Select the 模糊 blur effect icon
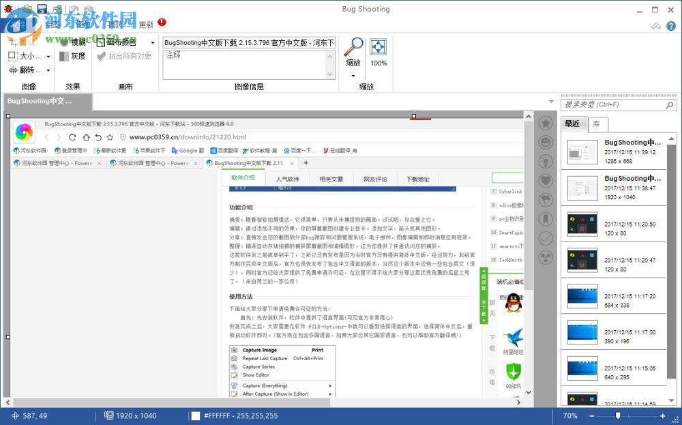This screenshot has height=425, width=682. (x=63, y=41)
